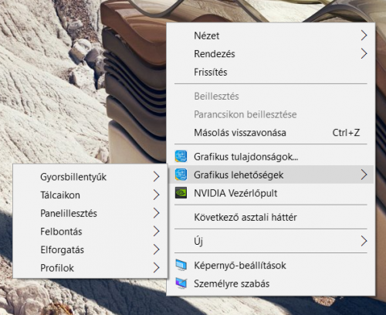The height and width of the screenshot is (315, 386).
Task: Open Képernyő-beállítások
Action: pos(271,266)
